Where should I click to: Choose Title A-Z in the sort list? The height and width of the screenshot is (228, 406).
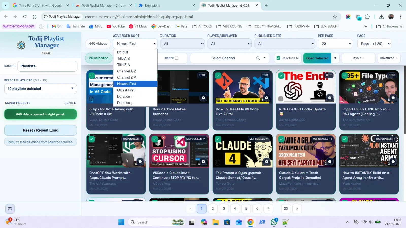135,58
